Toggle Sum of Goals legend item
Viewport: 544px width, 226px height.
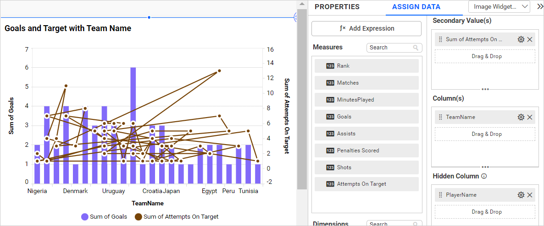[x=104, y=217]
